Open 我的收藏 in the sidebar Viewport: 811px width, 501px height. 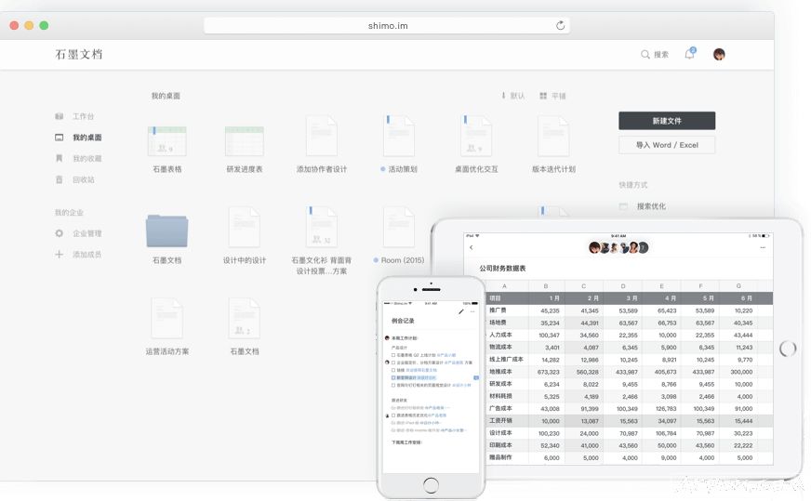click(79, 158)
